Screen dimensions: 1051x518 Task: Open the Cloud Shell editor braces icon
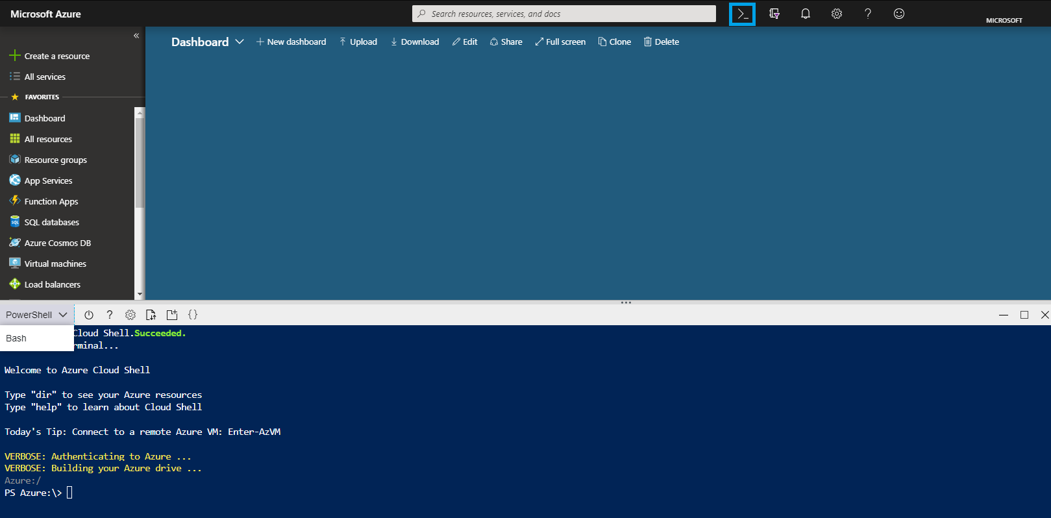click(193, 315)
